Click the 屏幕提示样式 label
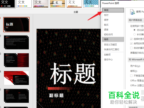The image size is (144, 108). pos(137,53)
